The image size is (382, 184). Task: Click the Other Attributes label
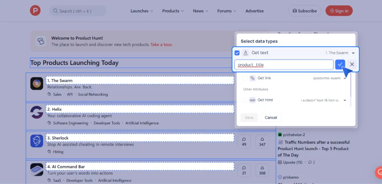pyautogui.click(x=256, y=89)
